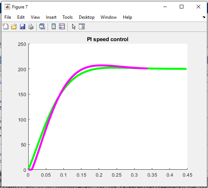Maximize the Figure 7 window
This screenshot has width=208, height=188.
tap(182, 7)
